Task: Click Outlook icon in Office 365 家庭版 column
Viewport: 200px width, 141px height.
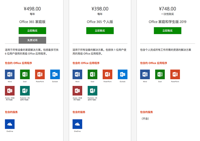Action: pyautogui.click(x=55, y=74)
